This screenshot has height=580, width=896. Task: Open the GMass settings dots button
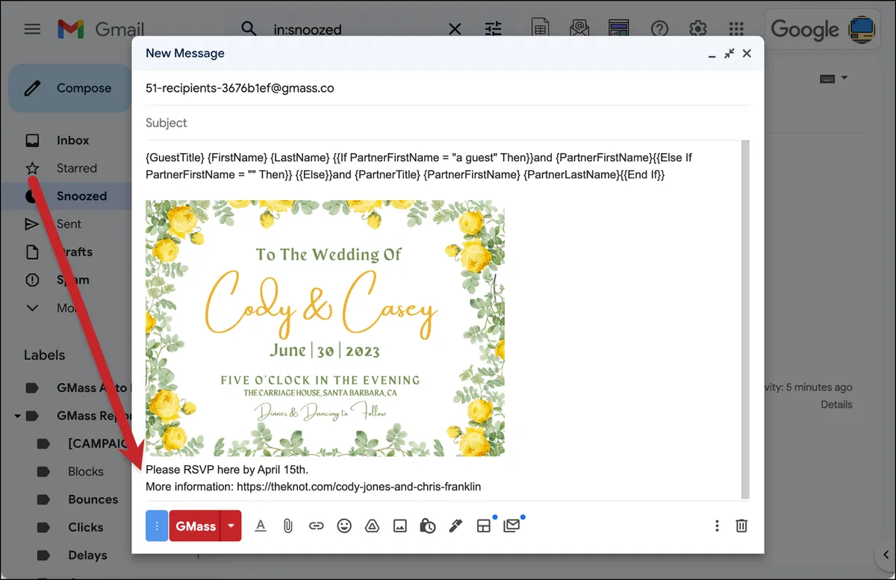point(157,526)
